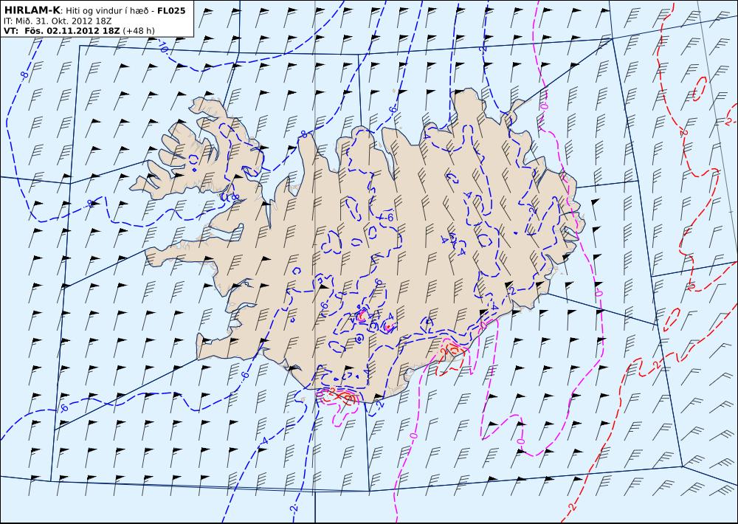Click the HIRLAM-K model title
Viewport: 738px width, 524px height.
coord(32,10)
